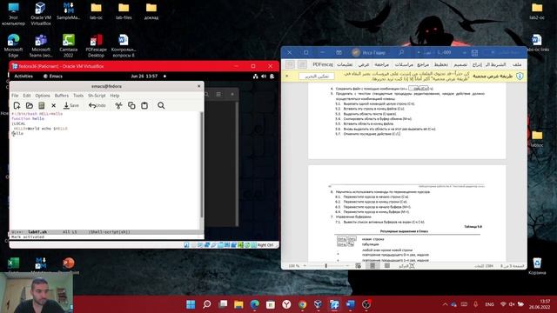Click Word user account avatar
Viewport: 557px width, 313px height.
(x=356, y=52)
